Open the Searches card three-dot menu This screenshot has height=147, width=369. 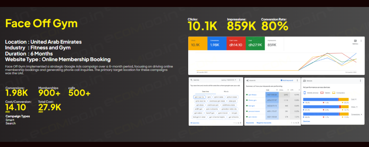tap(239, 79)
